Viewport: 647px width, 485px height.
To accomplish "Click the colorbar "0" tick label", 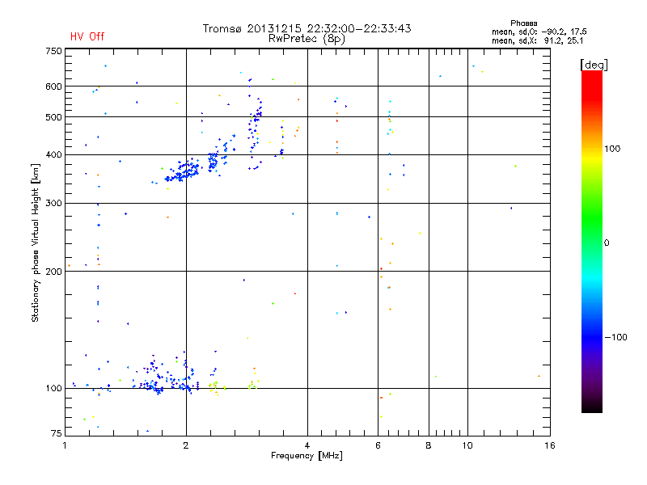I will [607, 243].
